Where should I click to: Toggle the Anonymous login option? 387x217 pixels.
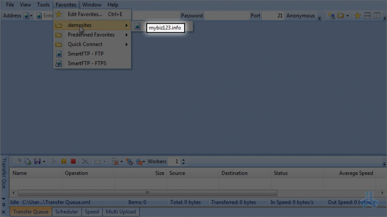tap(300, 16)
